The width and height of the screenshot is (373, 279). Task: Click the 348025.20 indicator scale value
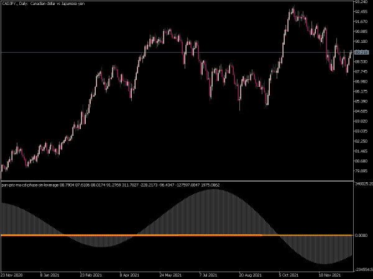[364, 184]
